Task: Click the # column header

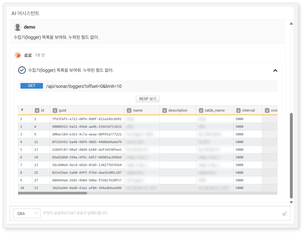Action: (22, 110)
